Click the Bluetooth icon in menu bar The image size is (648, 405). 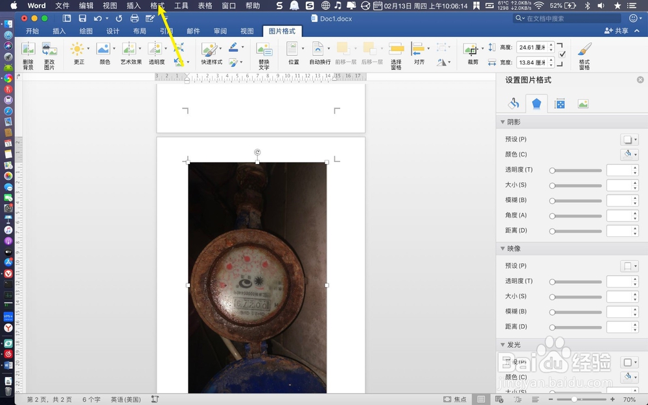point(588,5)
